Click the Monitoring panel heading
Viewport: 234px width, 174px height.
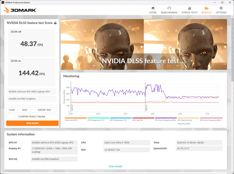click(x=71, y=76)
